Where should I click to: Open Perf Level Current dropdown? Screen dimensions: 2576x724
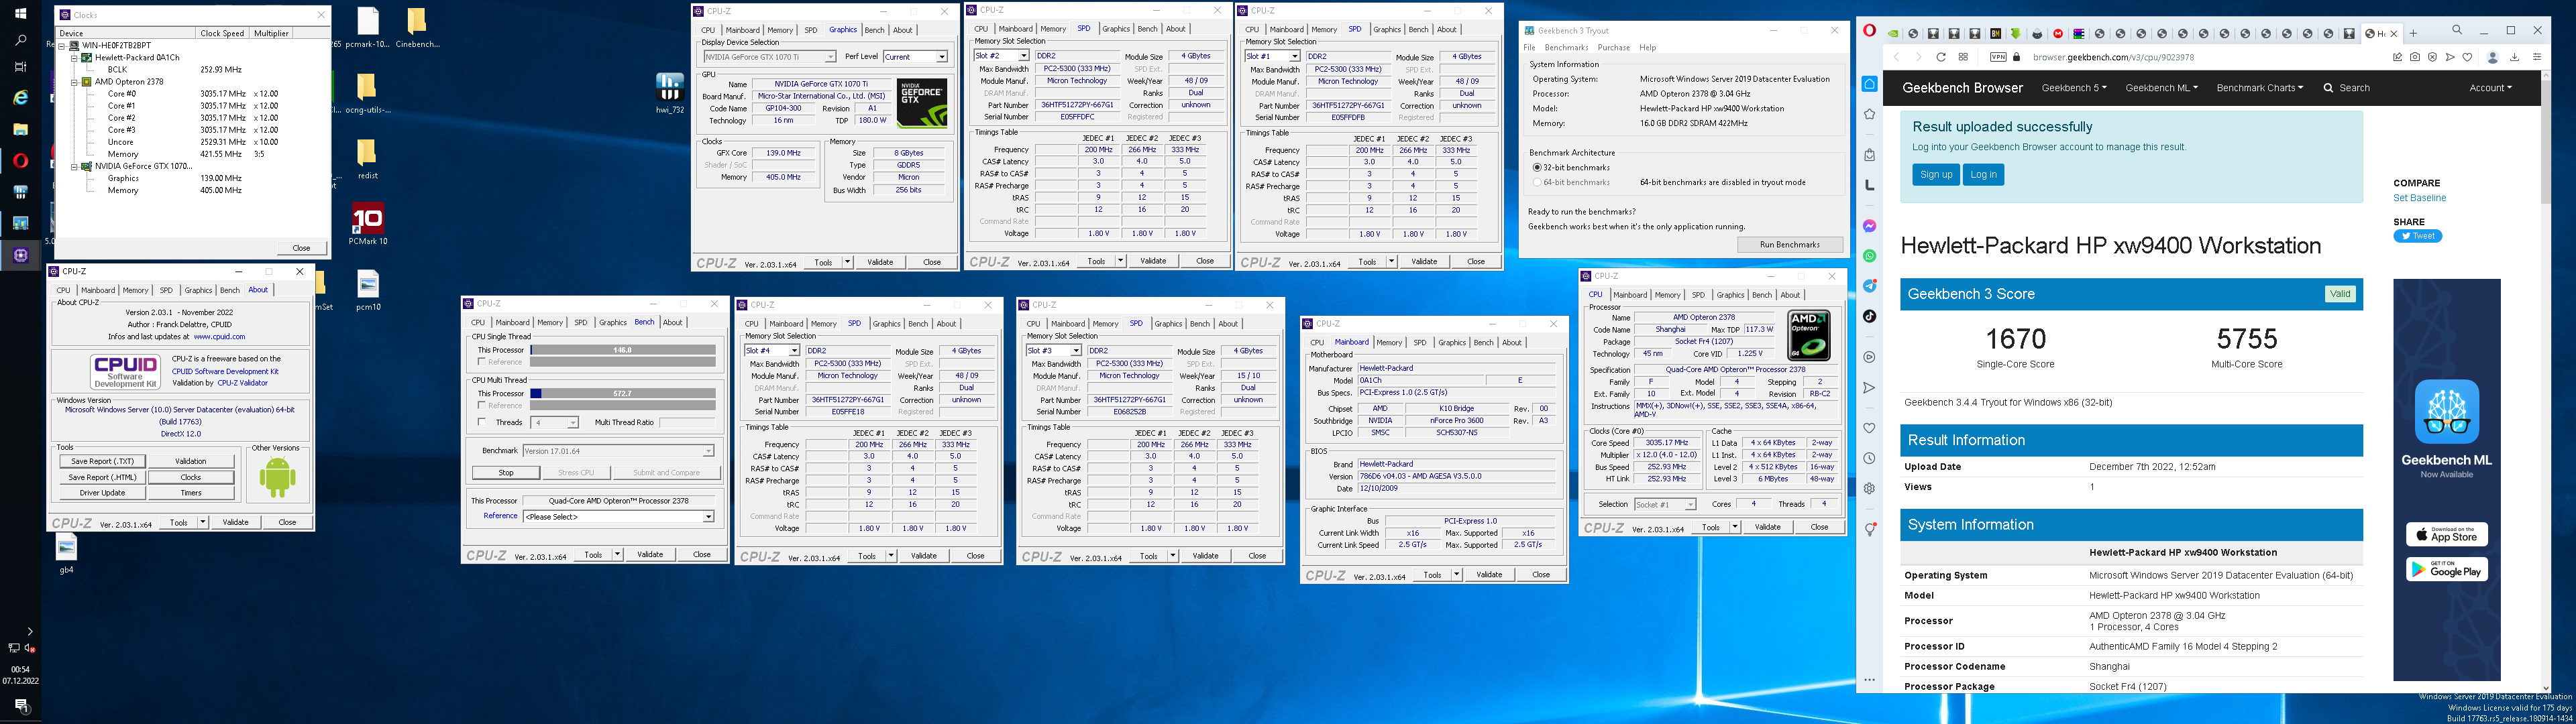click(915, 57)
